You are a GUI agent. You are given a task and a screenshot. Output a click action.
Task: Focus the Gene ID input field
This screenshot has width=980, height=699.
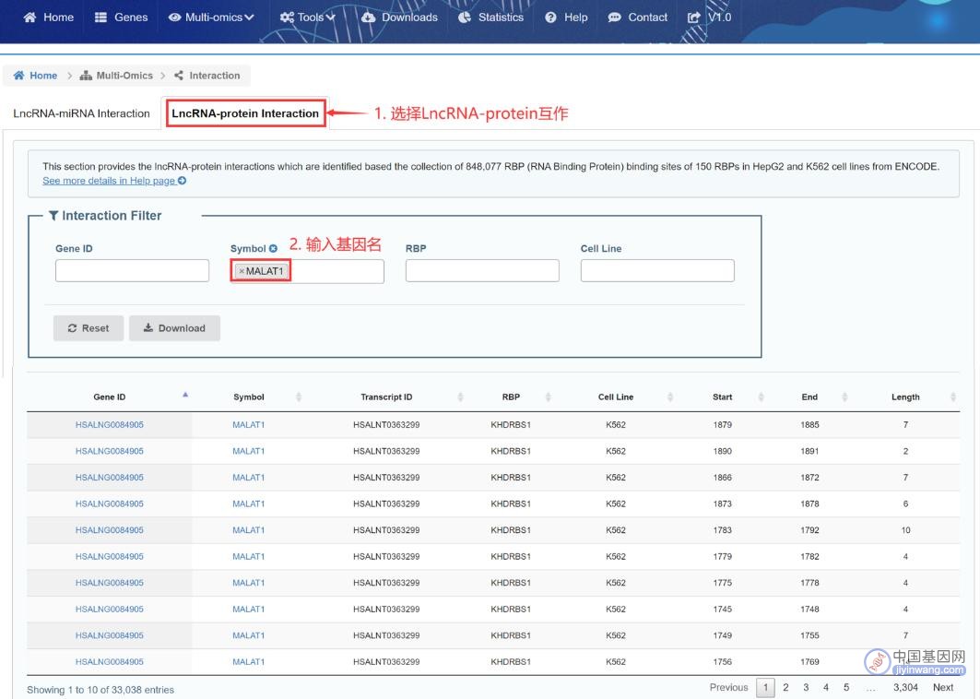(x=132, y=271)
